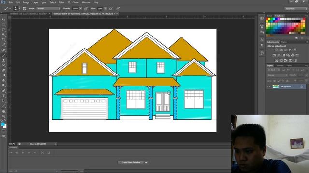Viewport: 309px width, 173px height.
Task: Toggle the Brush panel from options bar
Action: pos(25,9)
